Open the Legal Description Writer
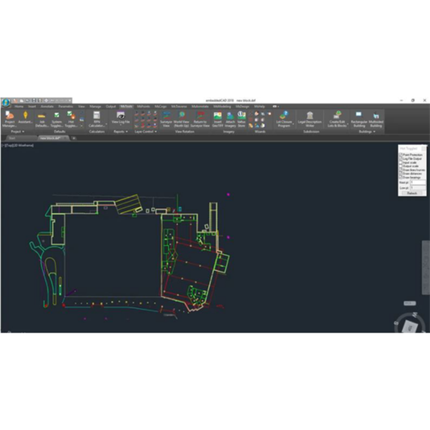430x430 pixels. click(310, 119)
